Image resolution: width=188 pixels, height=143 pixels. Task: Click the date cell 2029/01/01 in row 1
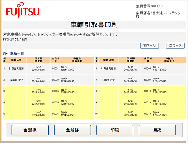(x=38, y=70)
